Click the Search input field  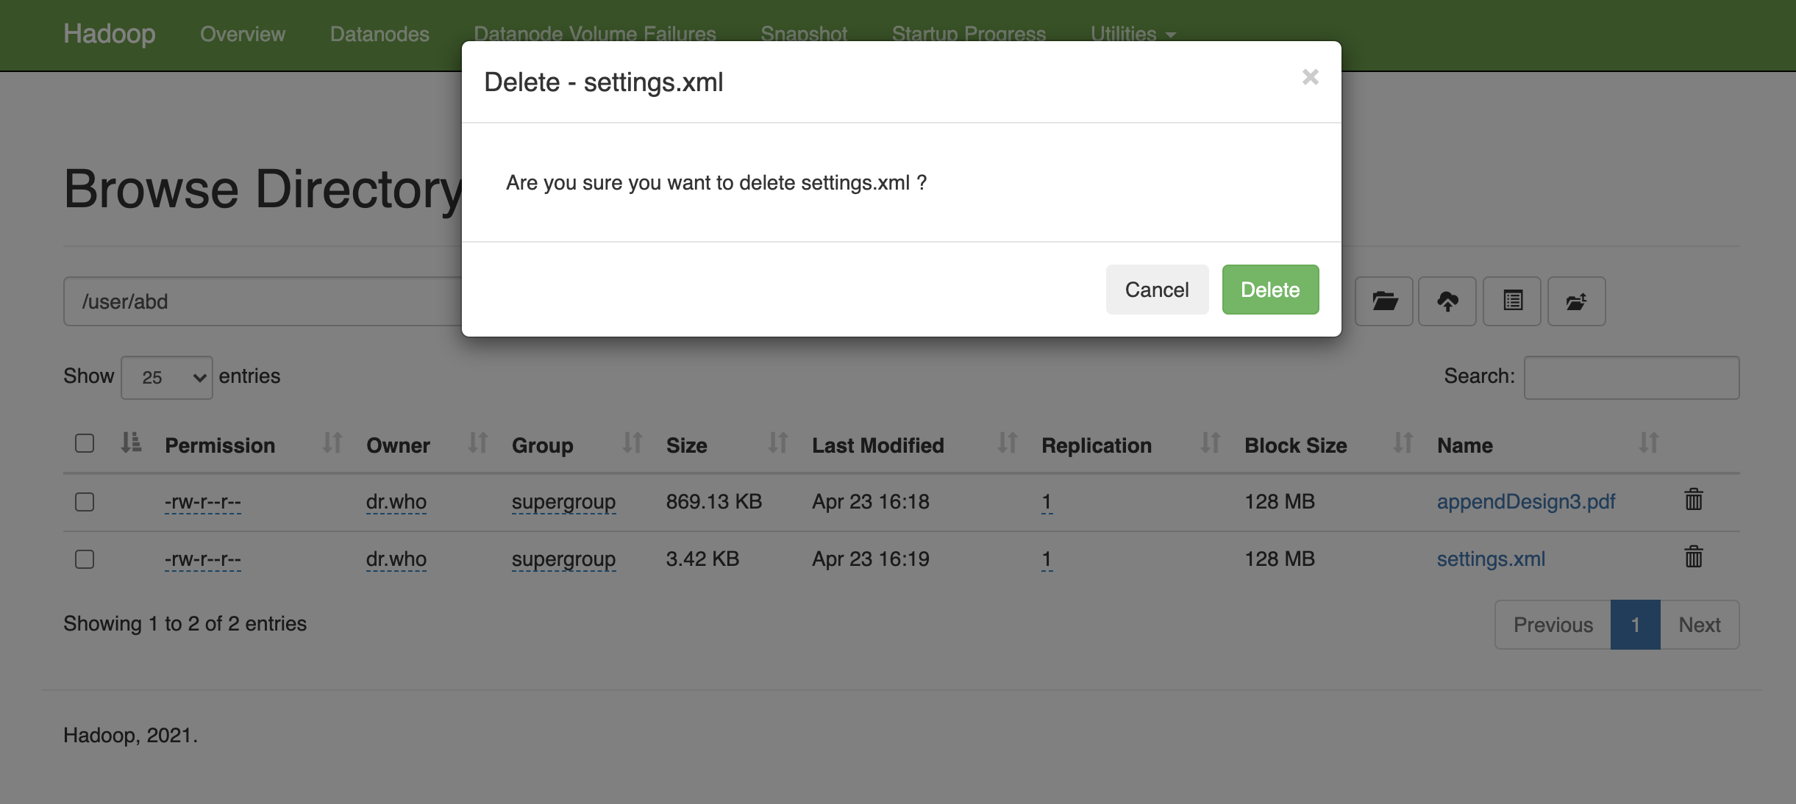[1631, 378]
